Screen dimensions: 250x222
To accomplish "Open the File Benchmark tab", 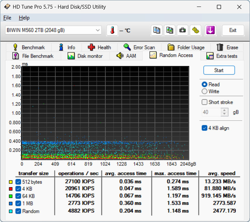I will click(33, 56).
